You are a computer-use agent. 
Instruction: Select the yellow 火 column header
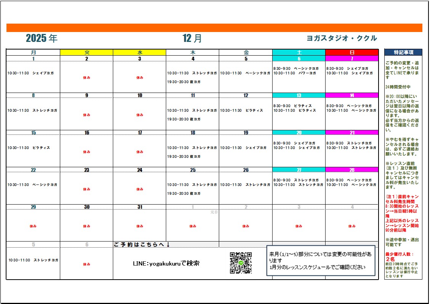[x=87, y=52]
